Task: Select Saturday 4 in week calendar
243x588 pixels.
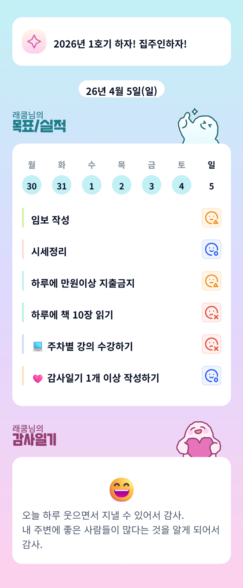Action: coord(182,185)
